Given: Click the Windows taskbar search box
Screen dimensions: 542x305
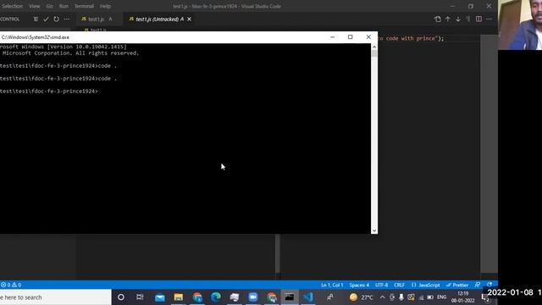Looking at the screenshot, I should (x=55, y=297).
